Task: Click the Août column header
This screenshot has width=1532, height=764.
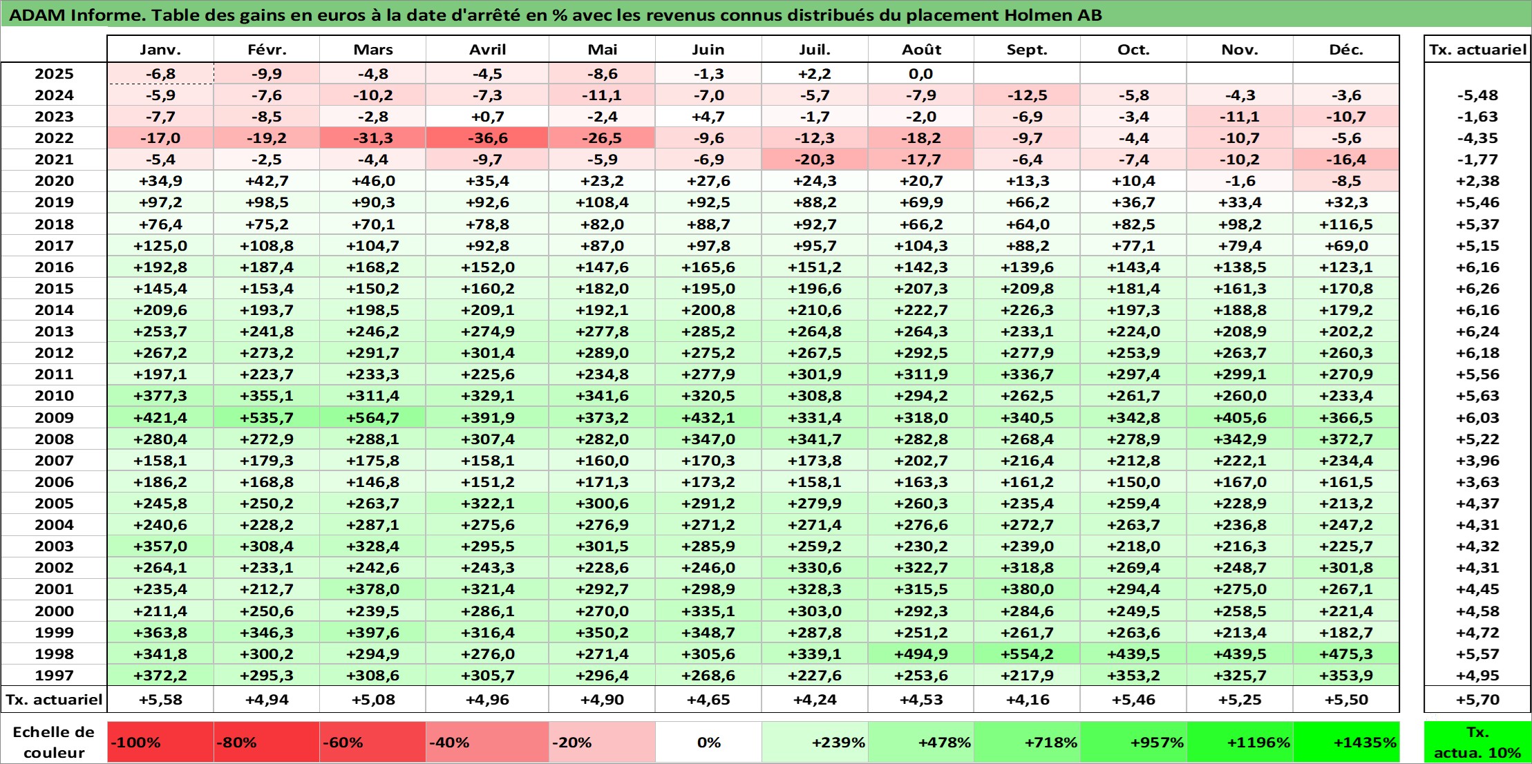Action: click(x=921, y=50)
